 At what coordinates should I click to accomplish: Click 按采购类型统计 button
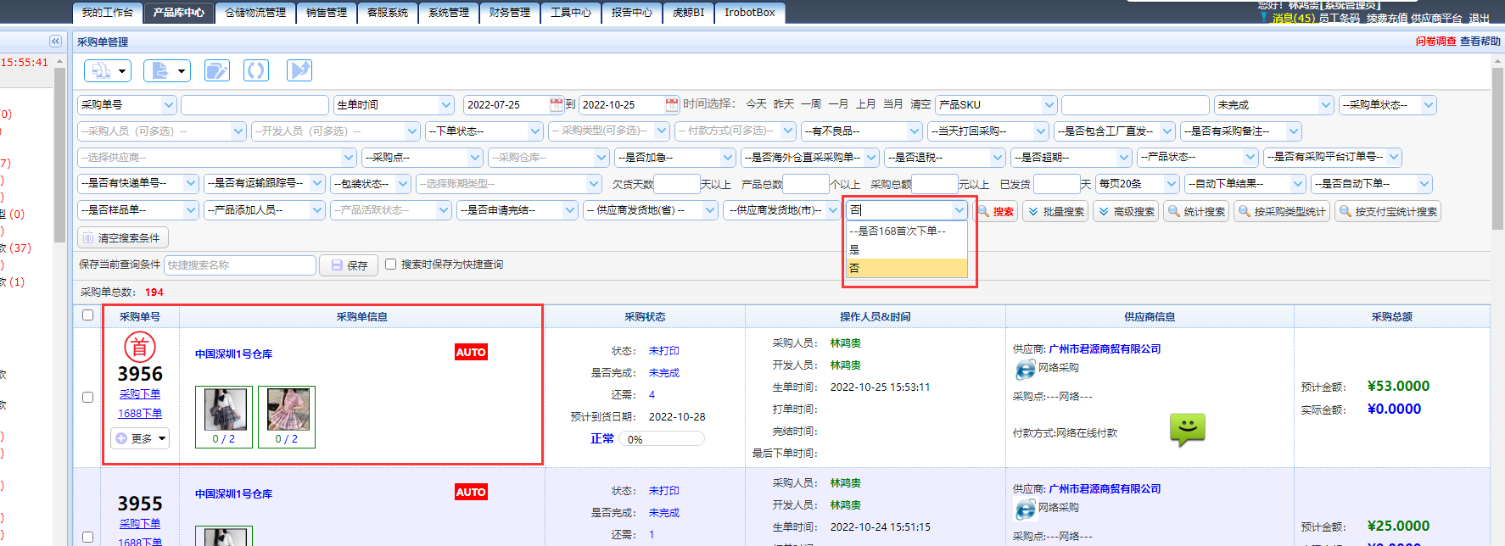(x=1282, y=211)
